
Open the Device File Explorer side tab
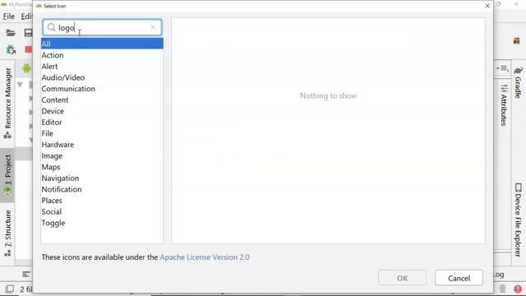click(519, 220)
